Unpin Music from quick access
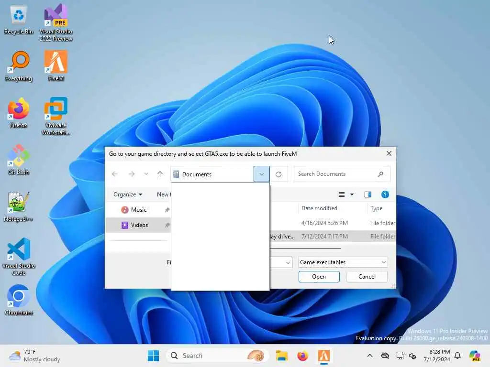 tap(167, 210)
